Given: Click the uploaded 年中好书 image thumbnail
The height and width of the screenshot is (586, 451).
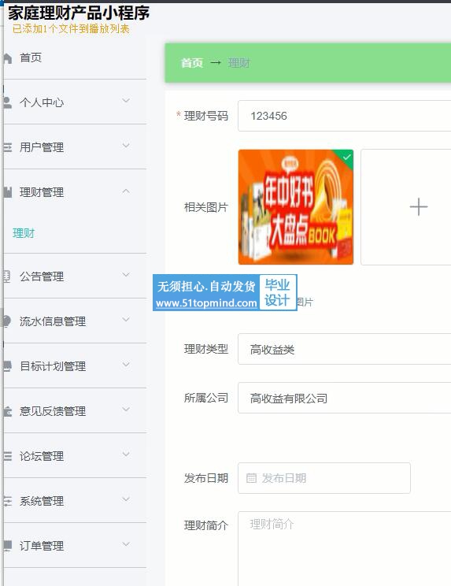Looking at the screenshot, I should pyautogui.click(x=296, y=207).
